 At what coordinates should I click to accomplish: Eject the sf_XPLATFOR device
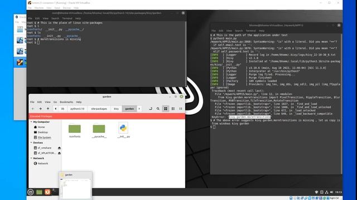(x=59, y=153)
